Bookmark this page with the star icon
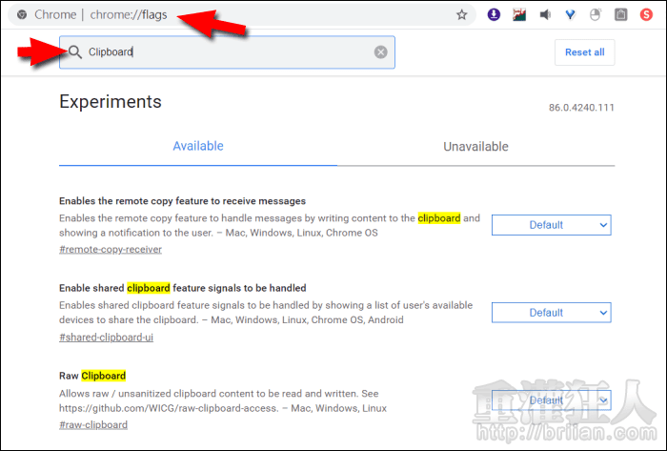 [462, 15]
